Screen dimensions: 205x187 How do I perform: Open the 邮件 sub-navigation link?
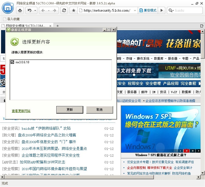[x=144, y=92]
